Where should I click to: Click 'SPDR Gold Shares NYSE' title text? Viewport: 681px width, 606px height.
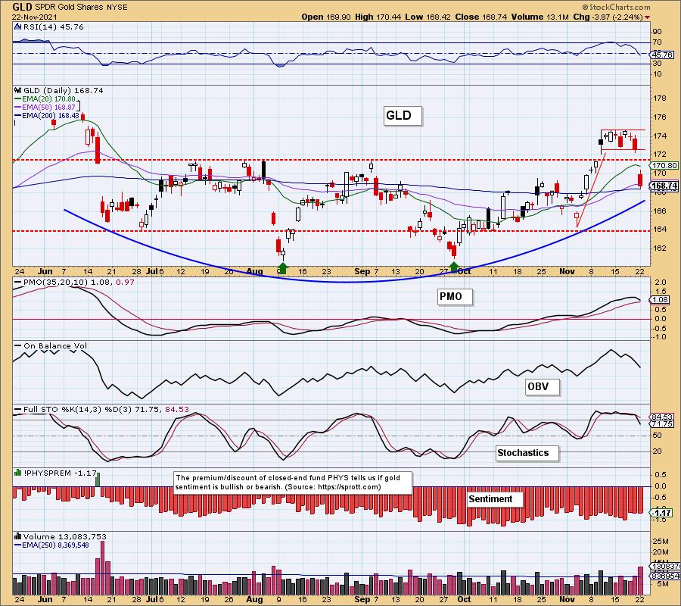point(80,8)
